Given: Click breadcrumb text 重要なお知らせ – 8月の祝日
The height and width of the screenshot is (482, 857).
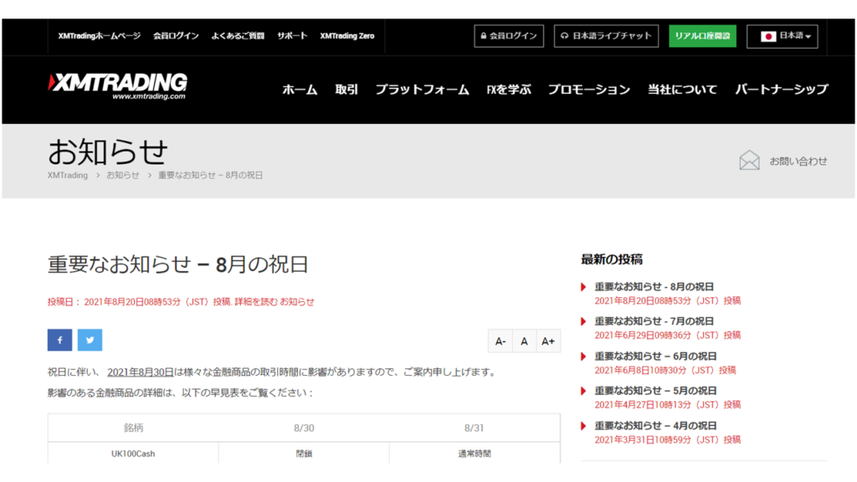Looking at the screenshot, I should pyautogui.click(x=210, y=176).
